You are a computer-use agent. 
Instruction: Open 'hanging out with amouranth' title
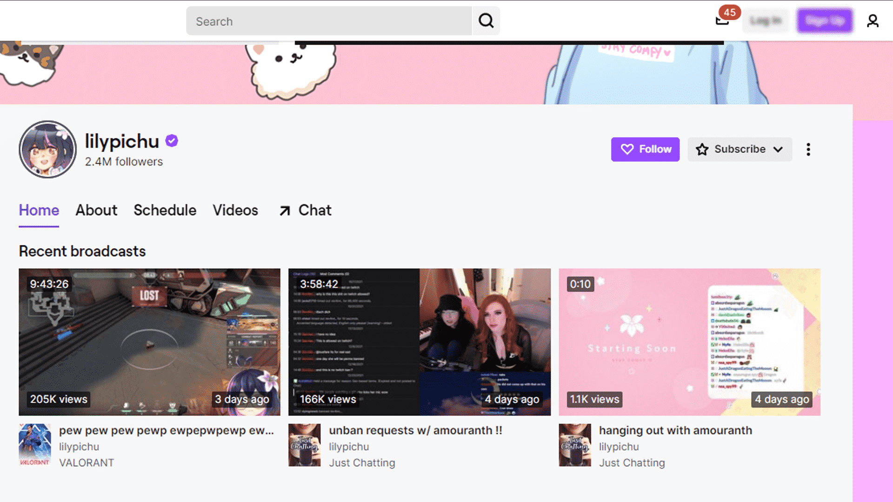(x=675, y=430)
